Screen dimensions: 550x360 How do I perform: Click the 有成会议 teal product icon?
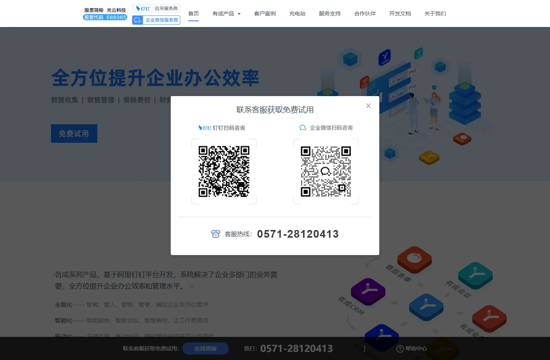coord(475,275)
